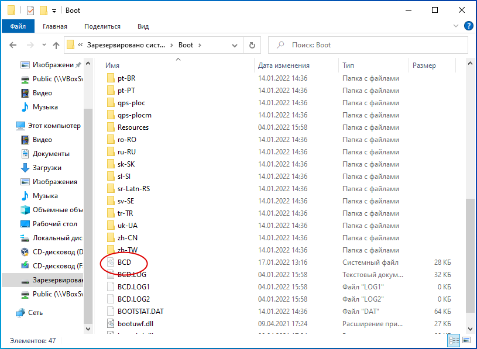
Task: Select the zh-CN folder
Action: click(128, 238)
